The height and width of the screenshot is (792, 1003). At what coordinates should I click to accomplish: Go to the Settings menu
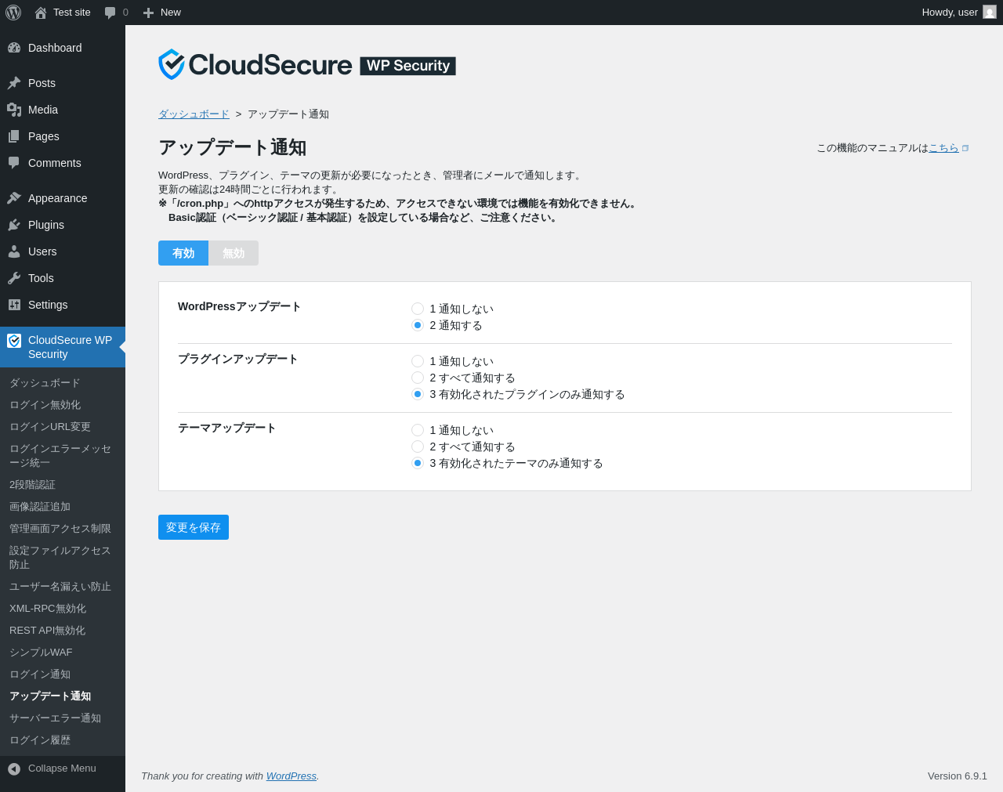click(x=48, y=305)
